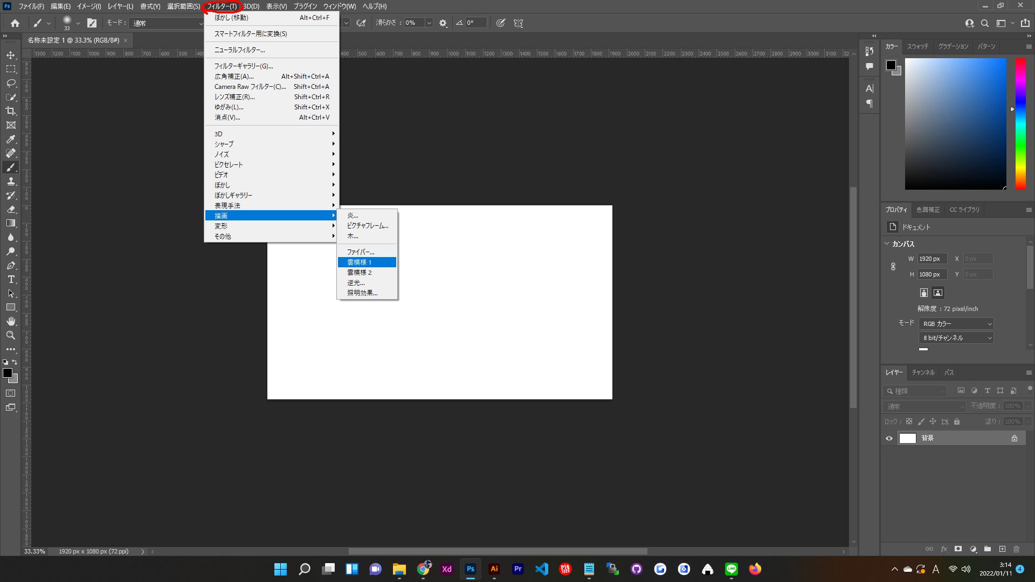Collapse the カンバス section
The height and width of the screenshot is (582, 1035).
pos(887,244)
